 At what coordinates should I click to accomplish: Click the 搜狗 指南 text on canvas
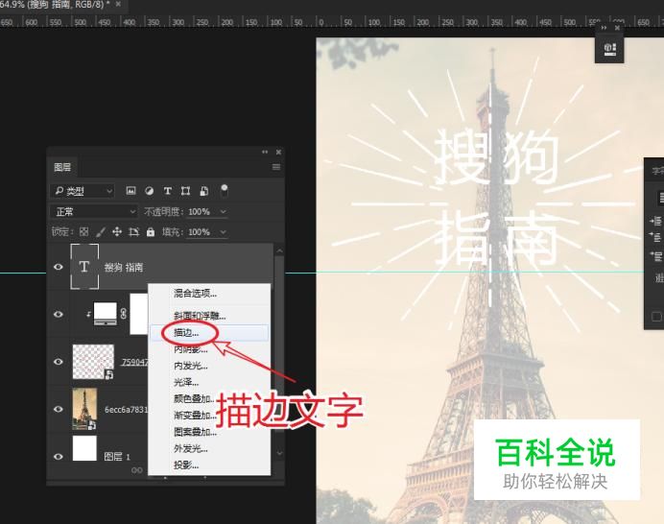(x=496, y=197)
